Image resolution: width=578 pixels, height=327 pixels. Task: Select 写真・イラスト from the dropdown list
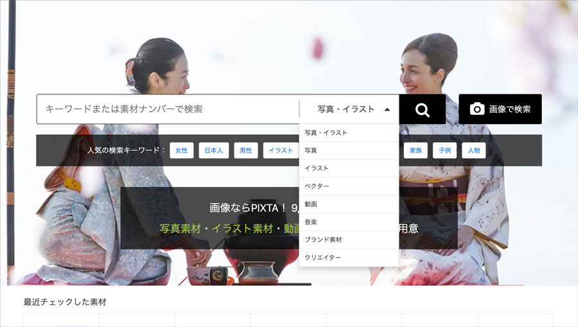click(x=326, y=133)
